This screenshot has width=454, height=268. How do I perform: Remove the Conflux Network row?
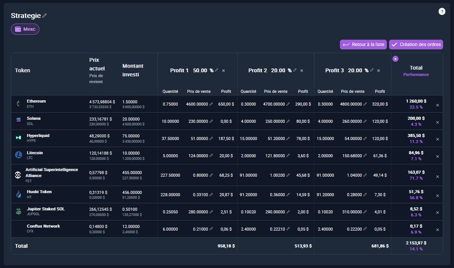(437, 230)
